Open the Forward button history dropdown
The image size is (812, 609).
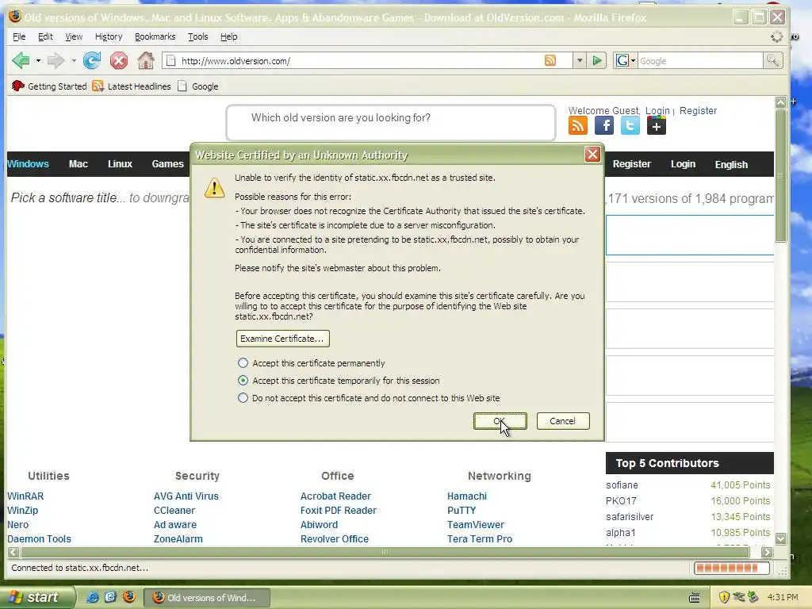tap(74, 61)
